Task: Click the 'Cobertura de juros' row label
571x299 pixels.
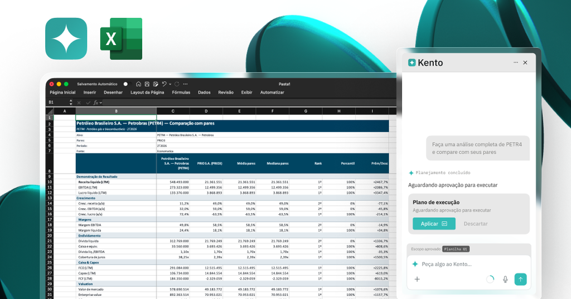Action: [91, 257]
